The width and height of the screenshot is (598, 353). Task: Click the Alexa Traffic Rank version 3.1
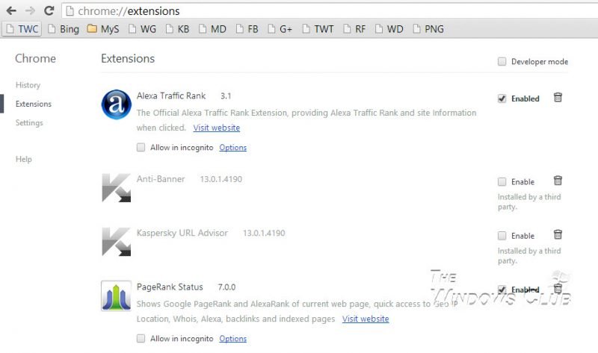pos(226,96)
